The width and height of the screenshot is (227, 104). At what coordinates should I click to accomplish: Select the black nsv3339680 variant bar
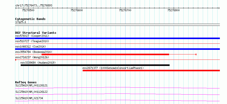click(95, 65)
